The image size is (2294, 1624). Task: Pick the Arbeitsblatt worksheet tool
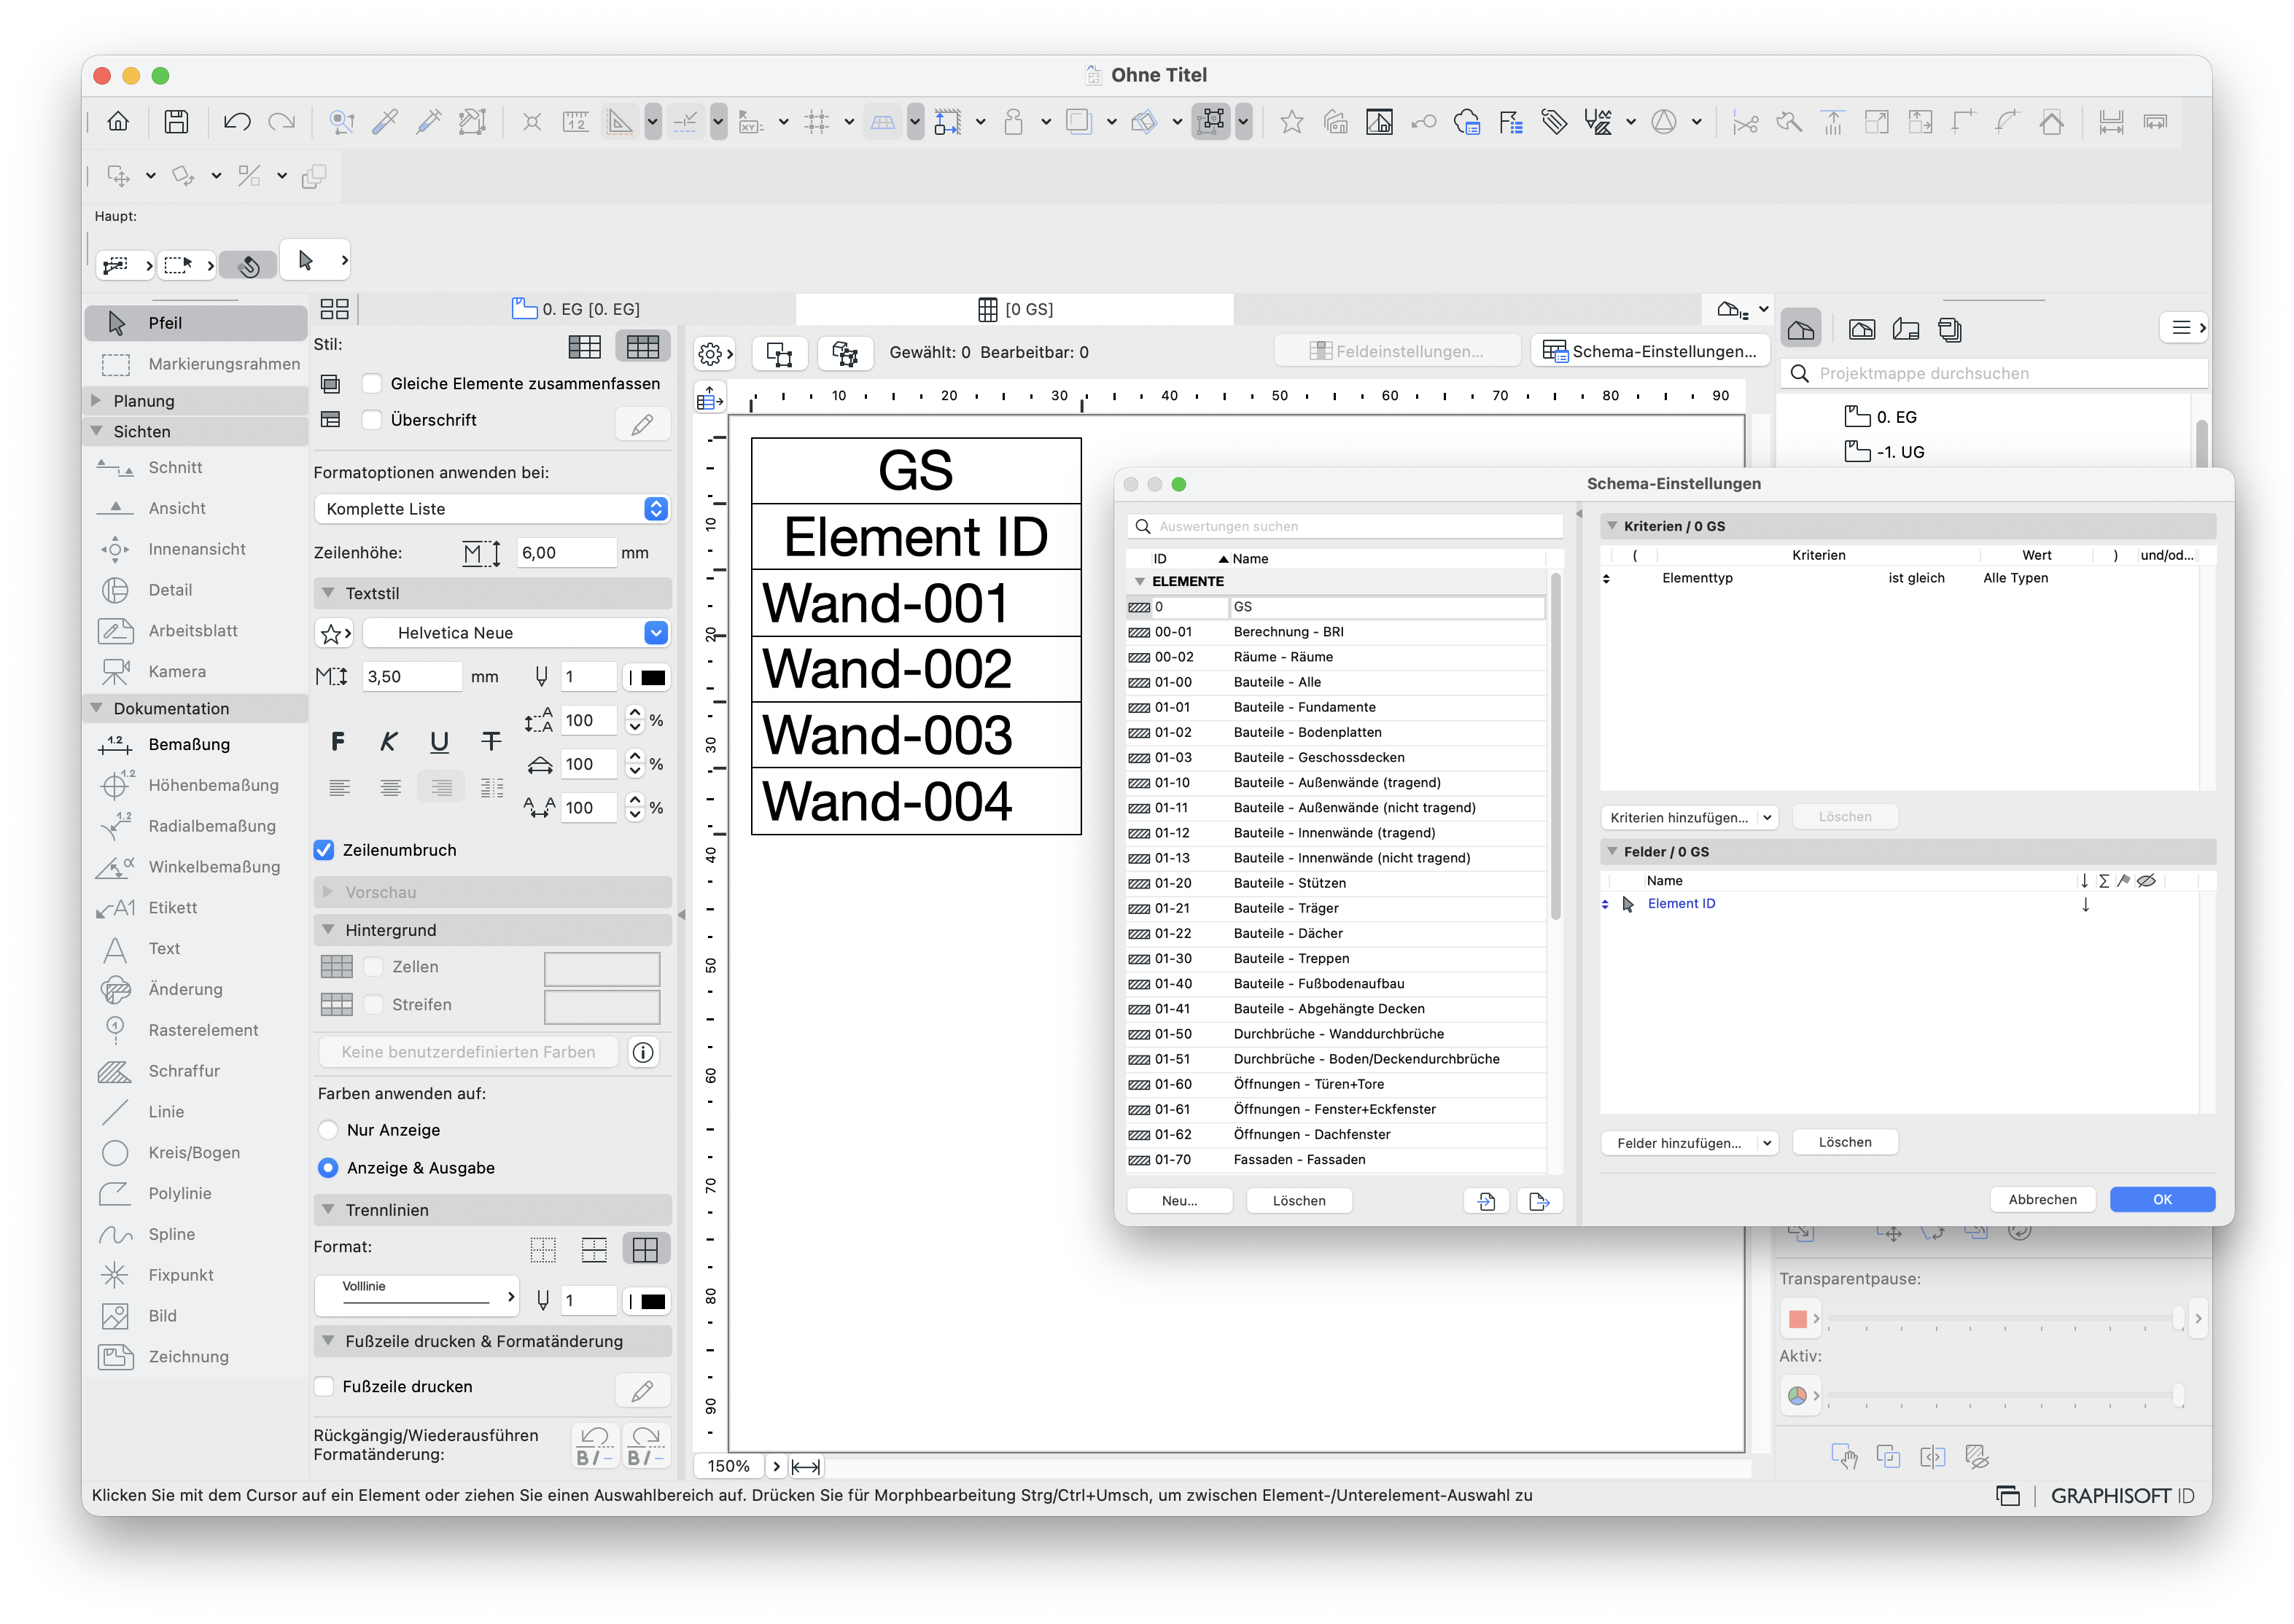click(x=196, y=631)
